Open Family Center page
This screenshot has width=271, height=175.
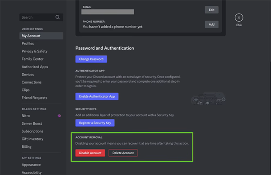pyautogui.click(x=41, y=59)
